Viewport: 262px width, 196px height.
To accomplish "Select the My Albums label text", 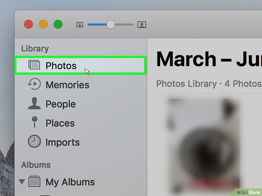I will (70, 182).
